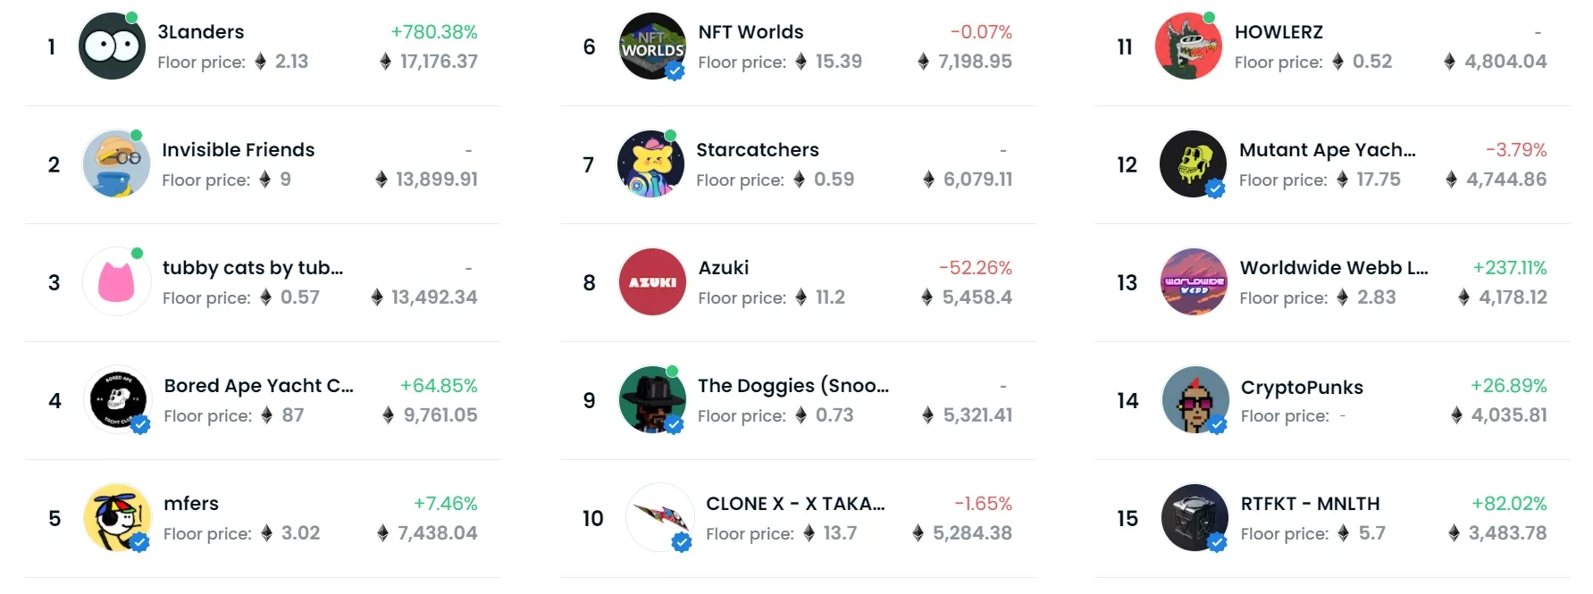Image resolution: width=1593 pixels, height=594 pixels.
Task: Click the CLONE X sneaker thumbnail
Action: 660,517
